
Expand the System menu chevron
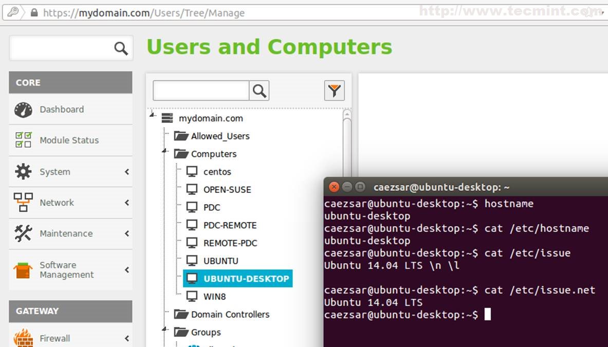click(126, 172)
